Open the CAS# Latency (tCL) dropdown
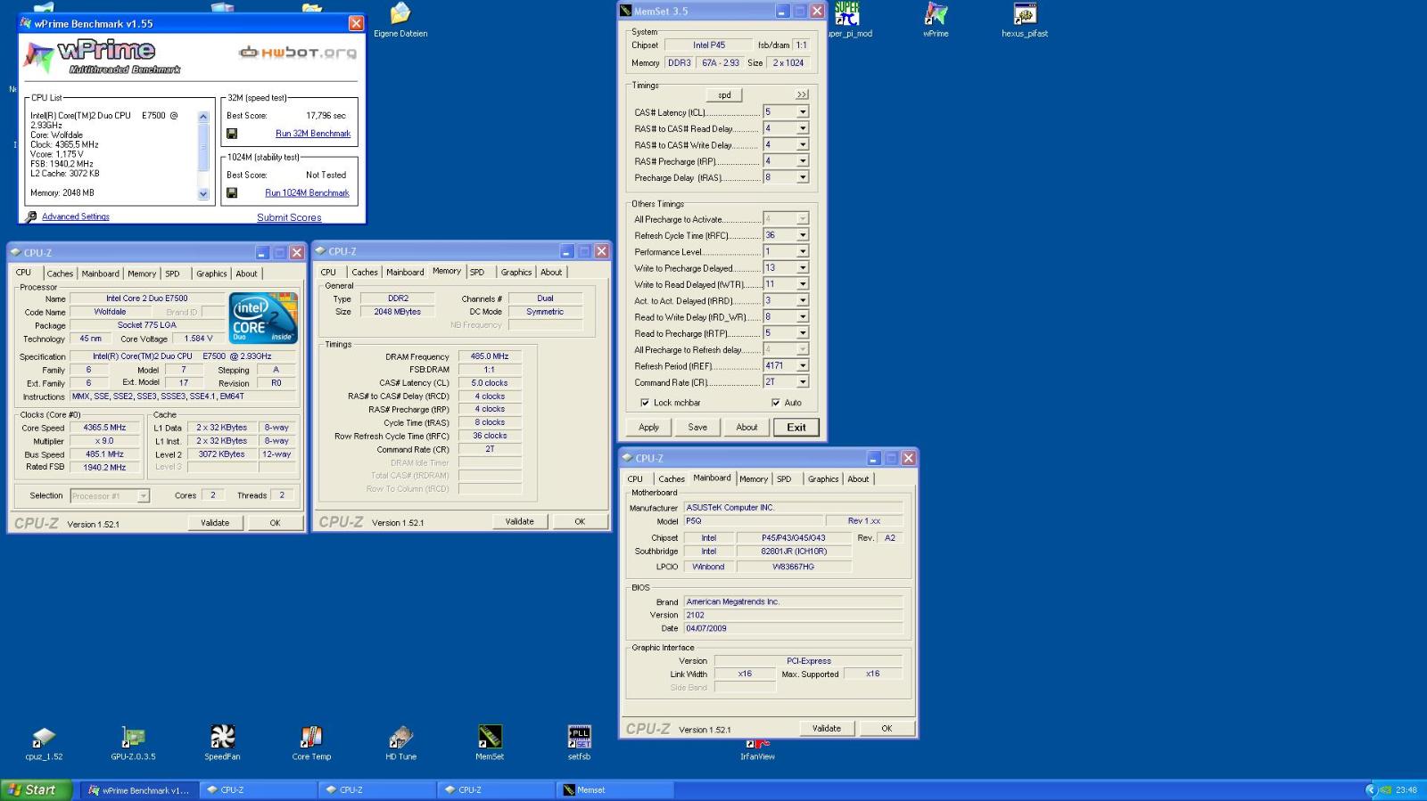 tap(803, 112)
